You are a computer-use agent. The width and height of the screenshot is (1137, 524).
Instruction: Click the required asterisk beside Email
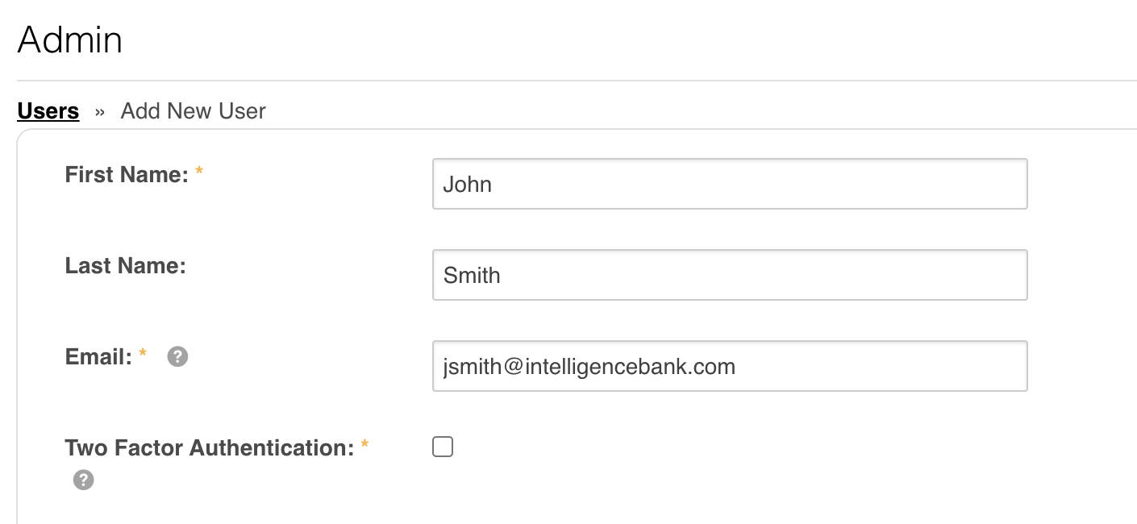coord(143,354)
